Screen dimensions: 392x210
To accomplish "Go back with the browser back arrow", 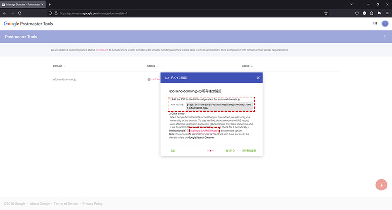I will [x=5, y=13].
